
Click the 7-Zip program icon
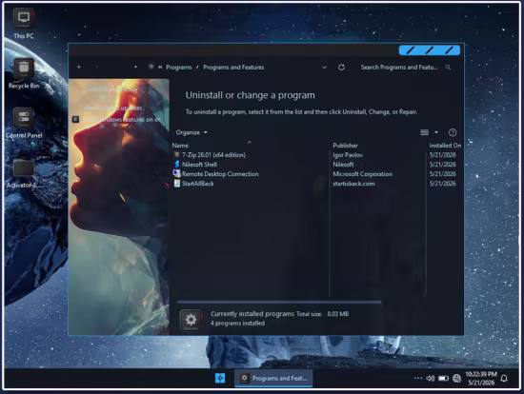click(x=177, y=154)
